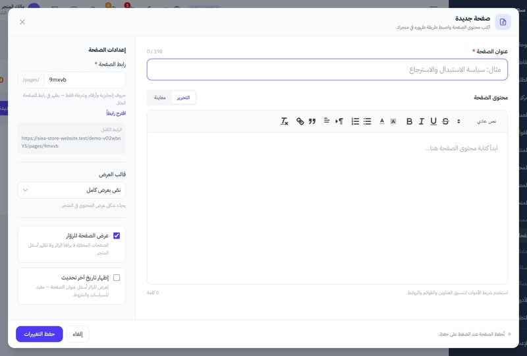Open the text font color picker
Viewport: 527px width, 356px height.
(x=382, y=121)
